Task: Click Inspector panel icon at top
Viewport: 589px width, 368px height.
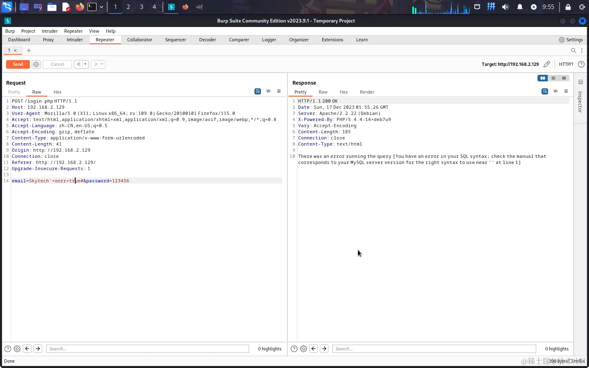Action: coord(580,82)
